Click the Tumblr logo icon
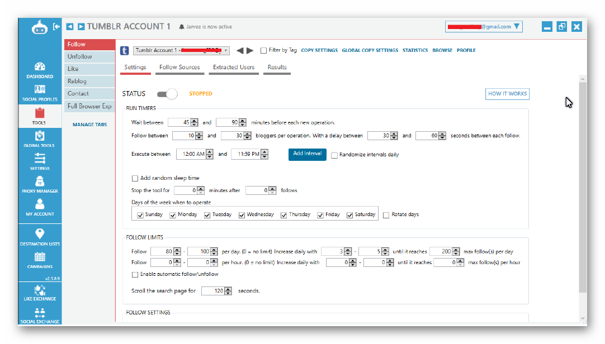This screenshot has width=605, height=344. [x=124, y=50]
